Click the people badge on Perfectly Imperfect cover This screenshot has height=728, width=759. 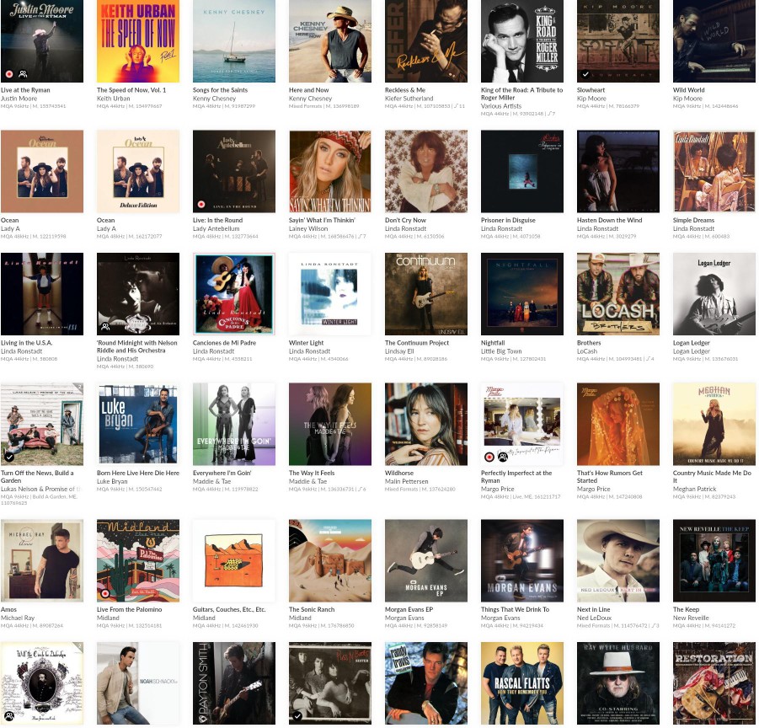(x=503, y=457)
